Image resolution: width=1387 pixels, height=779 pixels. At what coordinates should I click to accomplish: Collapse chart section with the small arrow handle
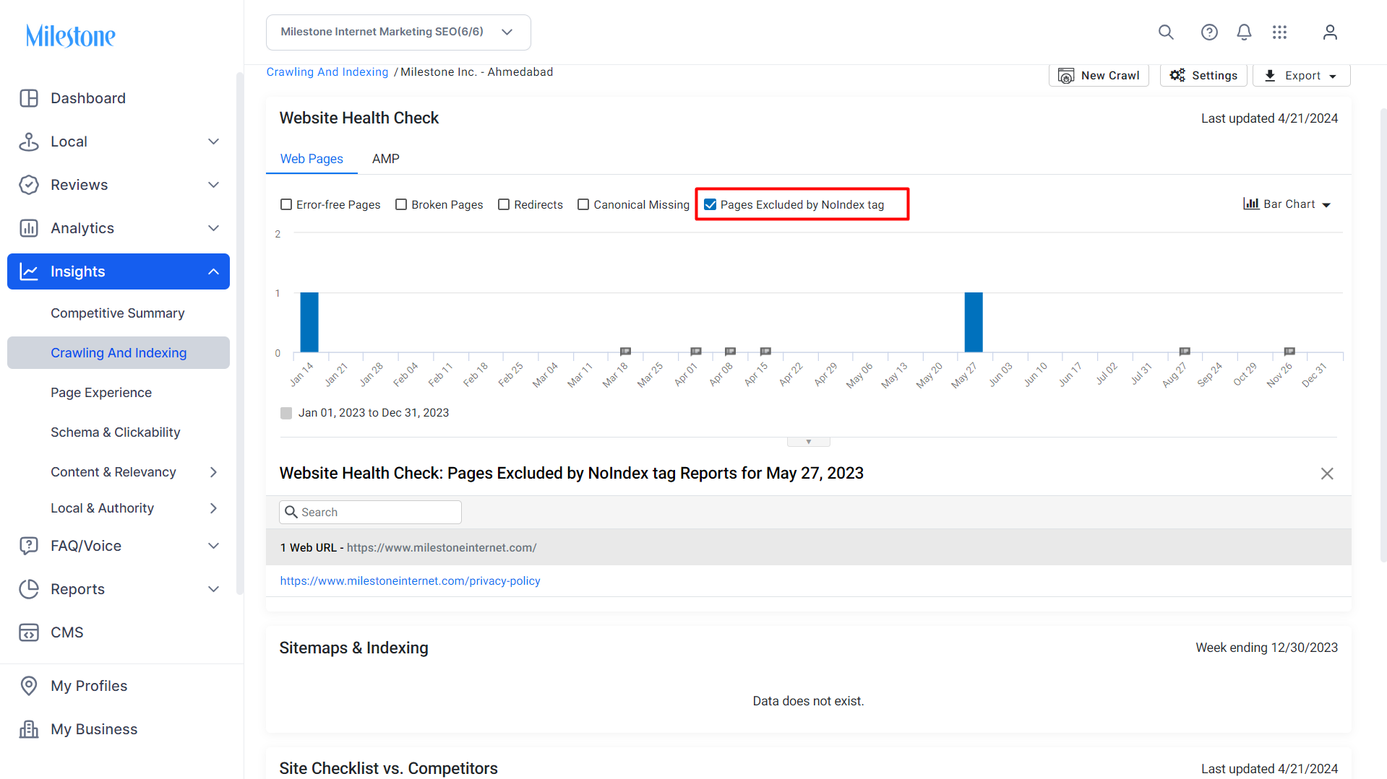click(809, 442)
